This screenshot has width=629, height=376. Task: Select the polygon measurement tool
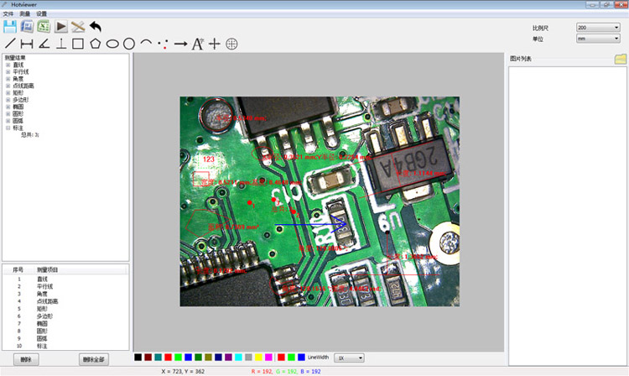click(x=95, y=44)
